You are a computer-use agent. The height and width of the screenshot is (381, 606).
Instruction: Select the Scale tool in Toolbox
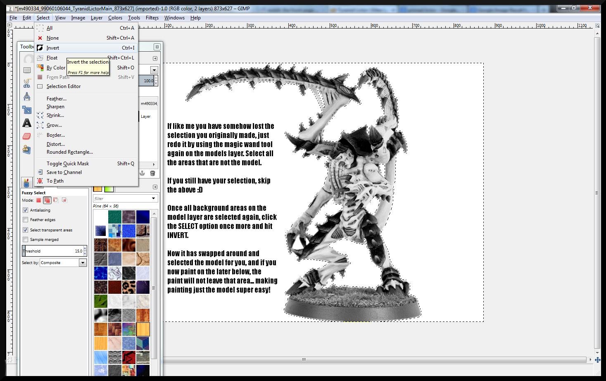coord(27,110)
